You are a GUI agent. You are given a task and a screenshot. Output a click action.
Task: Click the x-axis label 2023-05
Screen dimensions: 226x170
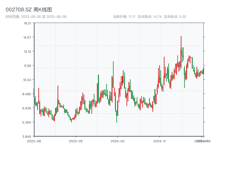click(76, 141)
